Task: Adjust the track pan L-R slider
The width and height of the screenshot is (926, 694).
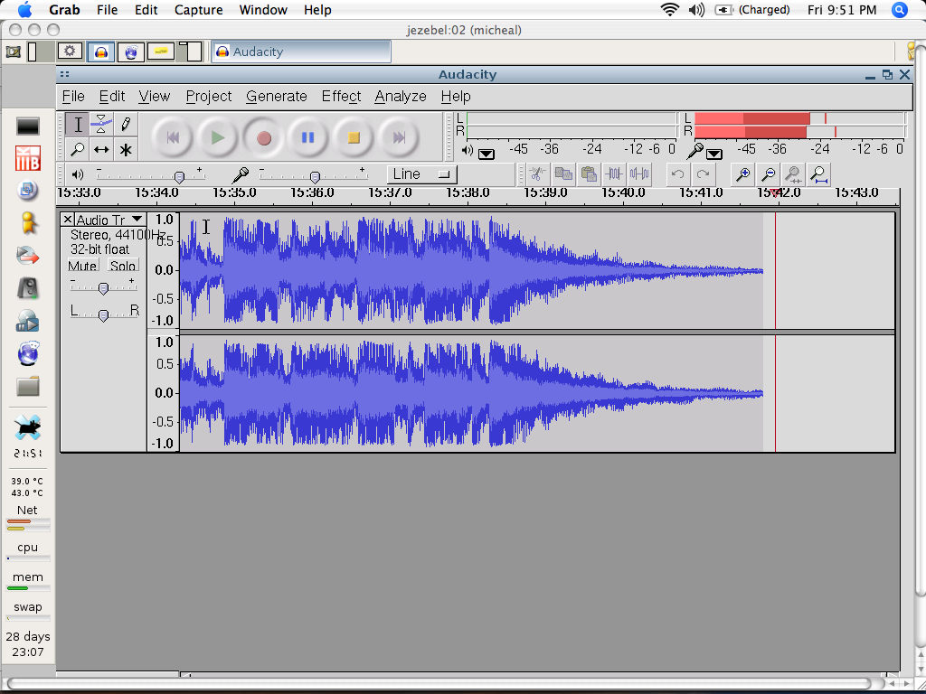Action: 104,314
